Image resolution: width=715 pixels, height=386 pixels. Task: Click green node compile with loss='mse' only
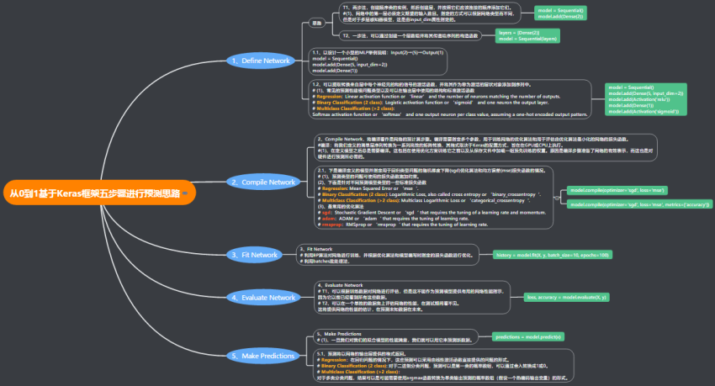[x=617, y=191]
